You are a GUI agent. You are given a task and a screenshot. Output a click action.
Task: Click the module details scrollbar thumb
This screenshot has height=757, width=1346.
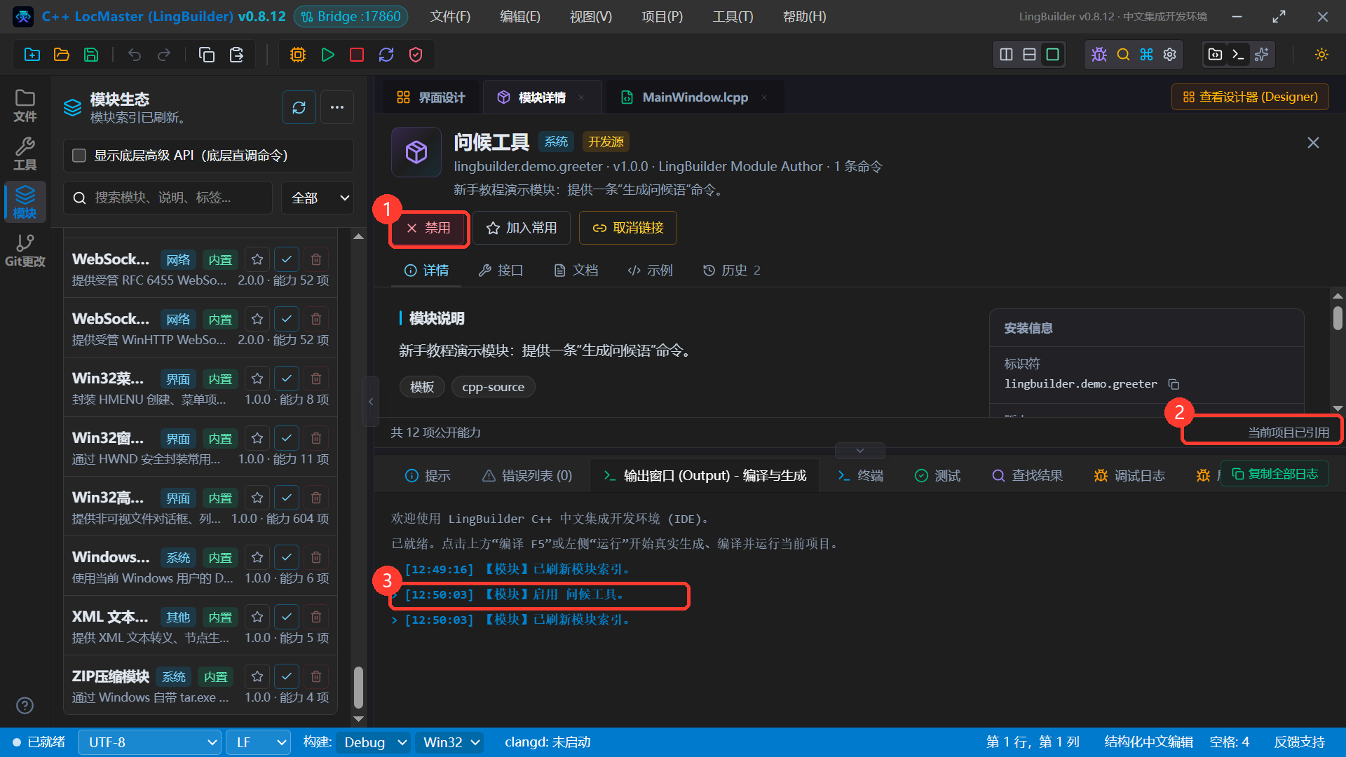point(1338,318)
